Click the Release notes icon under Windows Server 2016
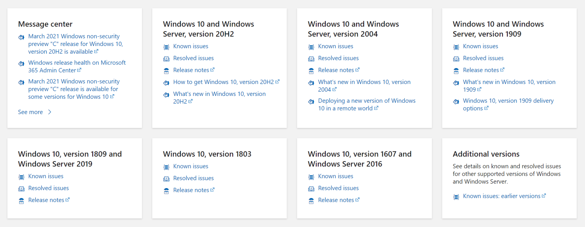This screenshot has width=585, height=227. 311,201
